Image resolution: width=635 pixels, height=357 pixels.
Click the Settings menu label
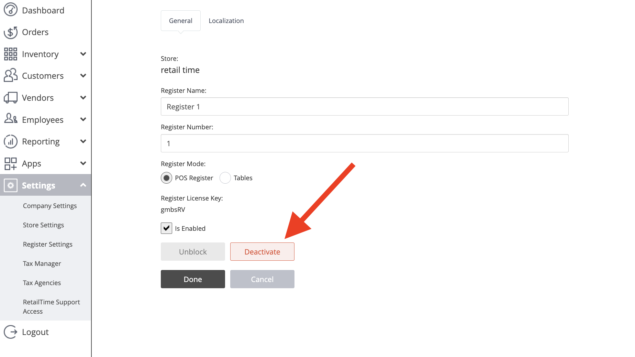38,185
